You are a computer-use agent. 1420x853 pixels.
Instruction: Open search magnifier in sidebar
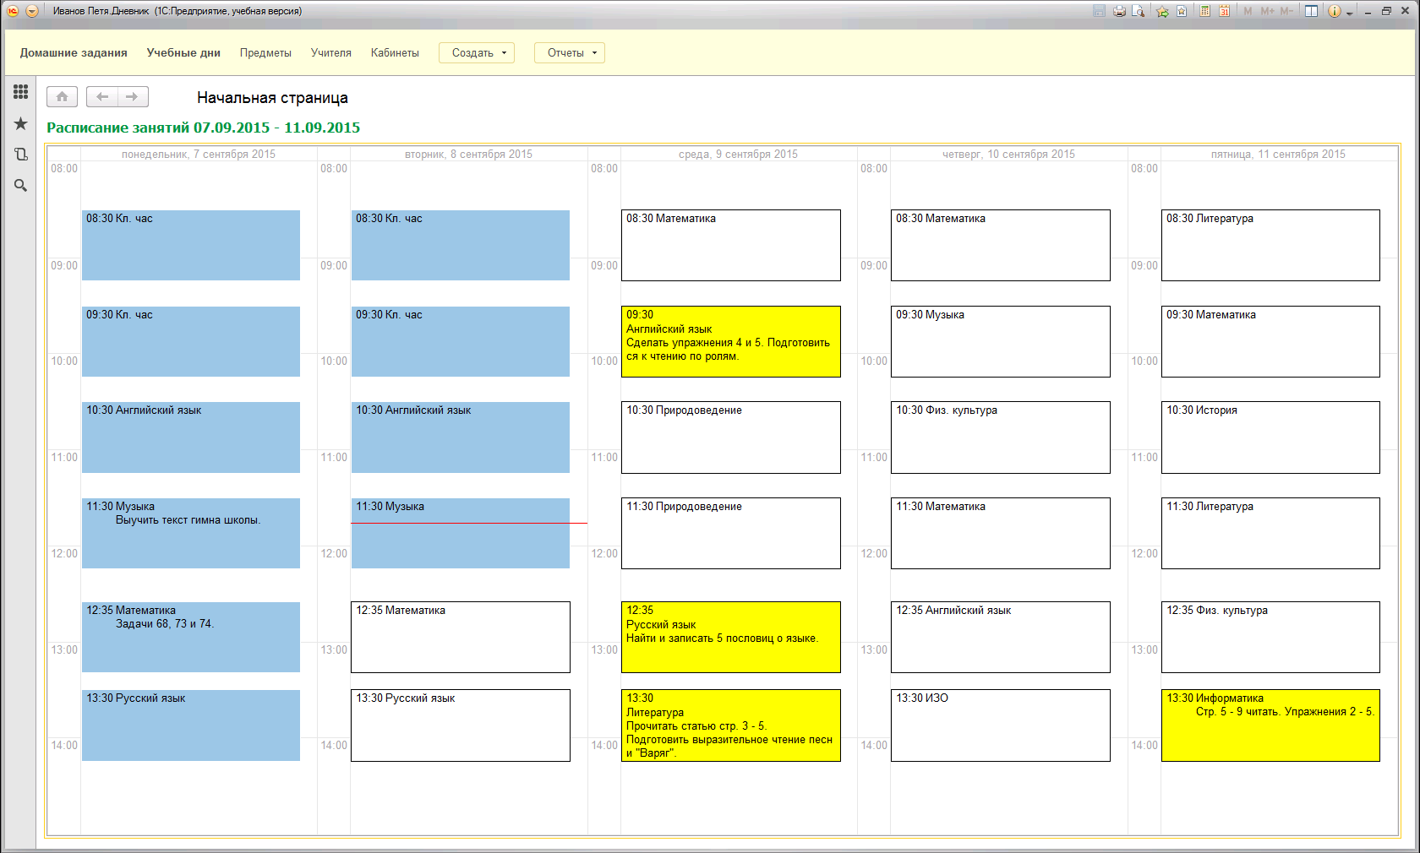(x=20, y=185)
